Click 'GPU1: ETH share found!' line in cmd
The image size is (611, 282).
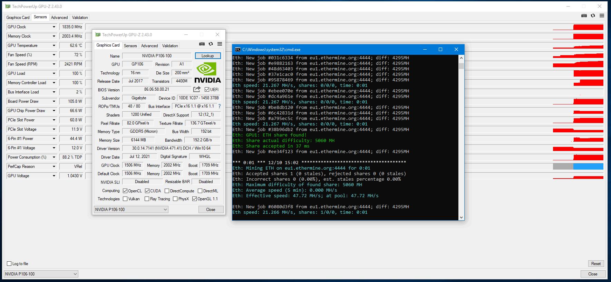click(x=270, y=135)
